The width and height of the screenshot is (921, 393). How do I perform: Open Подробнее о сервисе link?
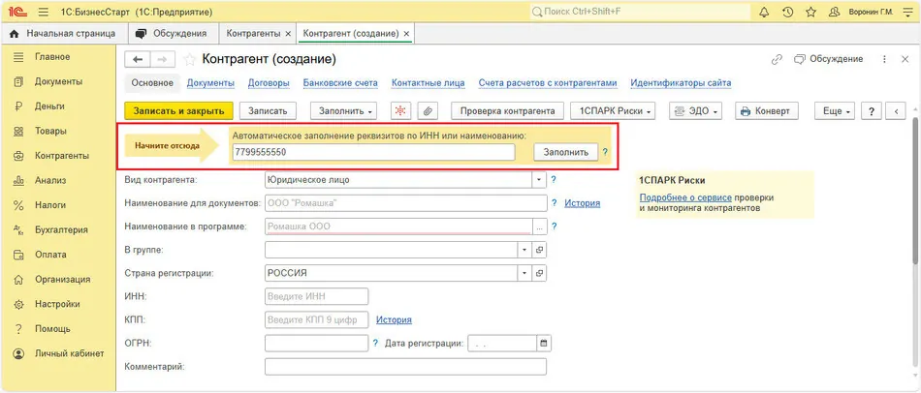(685, 197)
